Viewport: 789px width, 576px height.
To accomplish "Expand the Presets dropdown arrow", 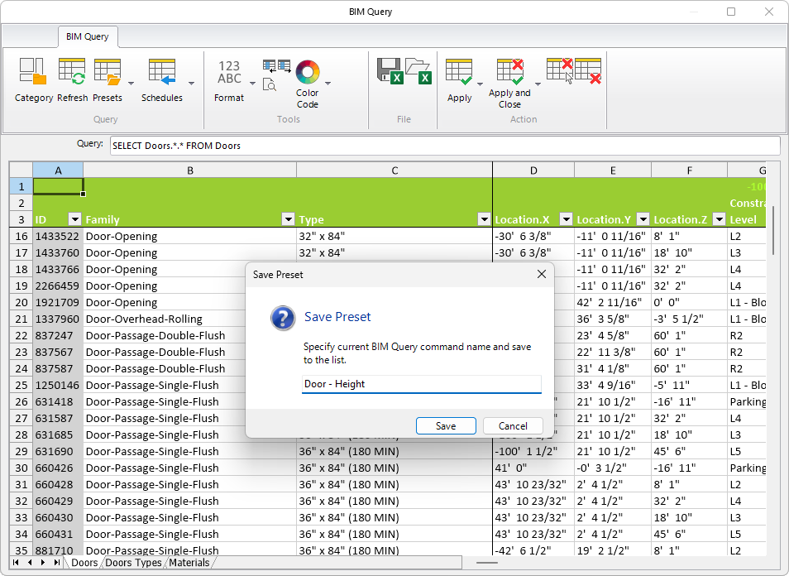I will (x=131, y=84).
